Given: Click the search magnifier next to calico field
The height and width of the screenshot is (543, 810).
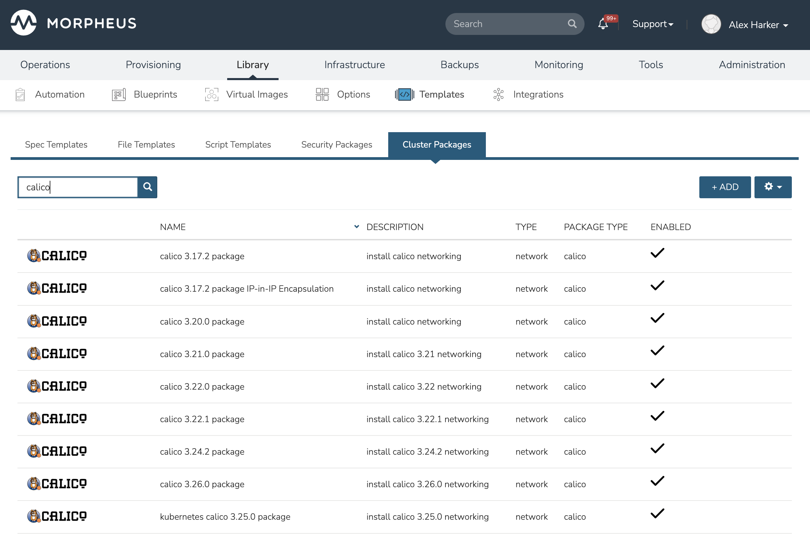Looking at the screenshot, I should 148,187.
